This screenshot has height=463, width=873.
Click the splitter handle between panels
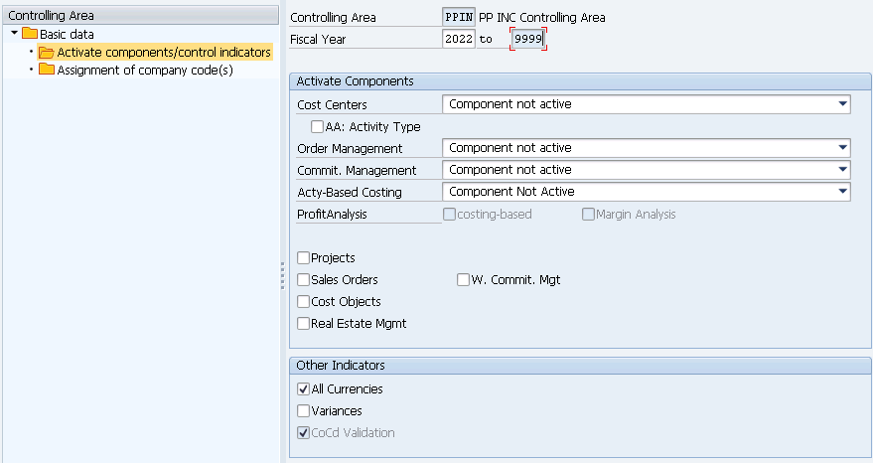click(x=283, y=276)
